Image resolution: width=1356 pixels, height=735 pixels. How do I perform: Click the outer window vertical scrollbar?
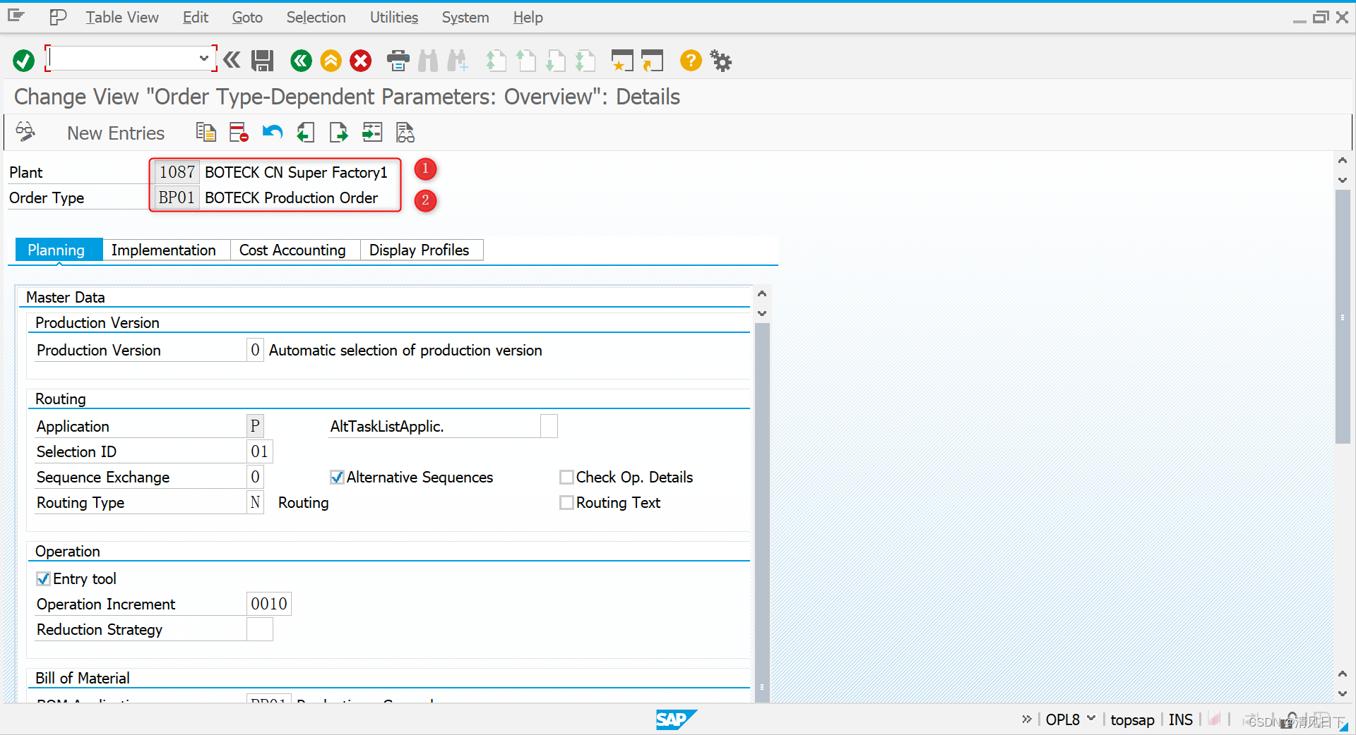(1343, 317)
